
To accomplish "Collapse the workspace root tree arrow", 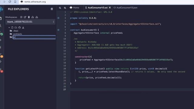I will [9, 28].
